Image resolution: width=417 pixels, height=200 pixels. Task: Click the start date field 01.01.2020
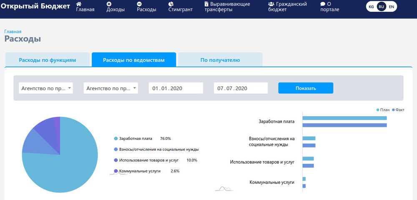click(x=176, y=88)
